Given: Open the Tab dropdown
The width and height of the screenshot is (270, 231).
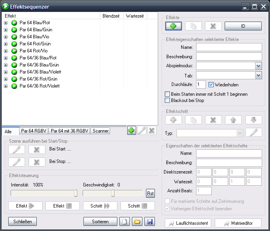Looking at the screenshot, I should click(x=258, y=75).
